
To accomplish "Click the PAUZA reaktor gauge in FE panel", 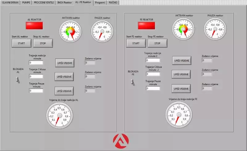I will pos(215,29).
